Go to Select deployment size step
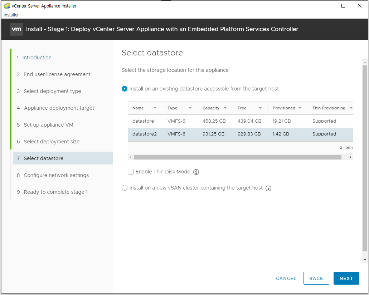Screen dimensions: 369x295 coord(52,142)
